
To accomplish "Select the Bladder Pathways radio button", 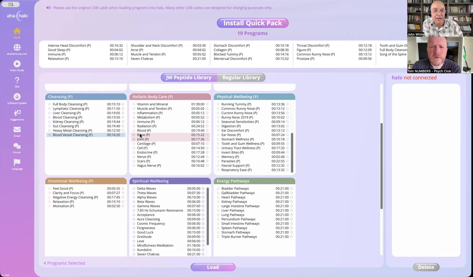I will (218, 189).
